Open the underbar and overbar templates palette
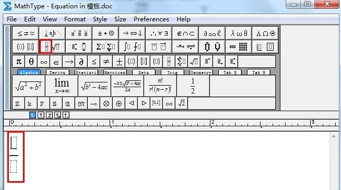The width and height of the screenshot is (341, 190). 159,46
